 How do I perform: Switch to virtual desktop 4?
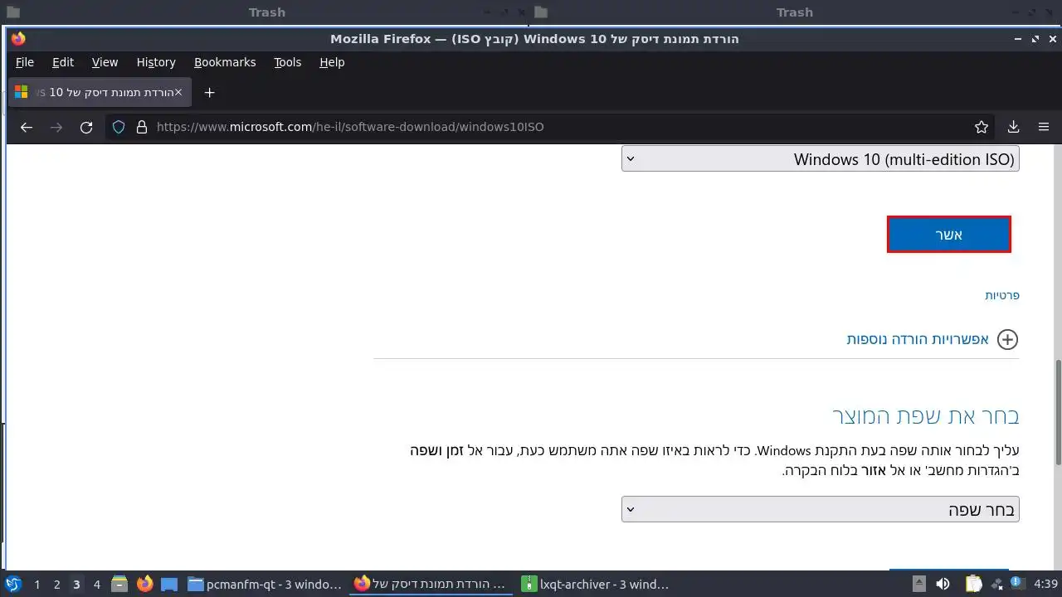click(97, 585)
